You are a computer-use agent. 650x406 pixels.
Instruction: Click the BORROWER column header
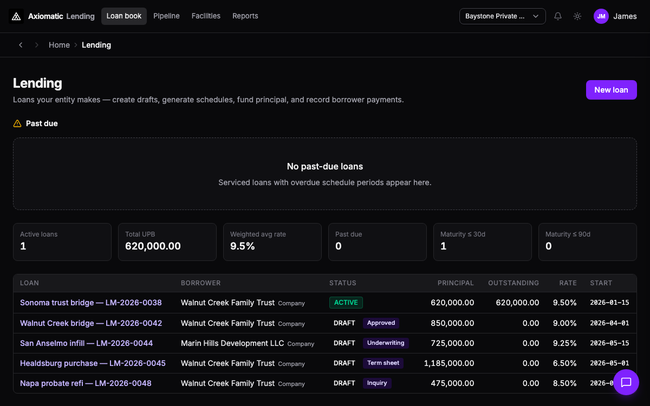click(201, 283)
